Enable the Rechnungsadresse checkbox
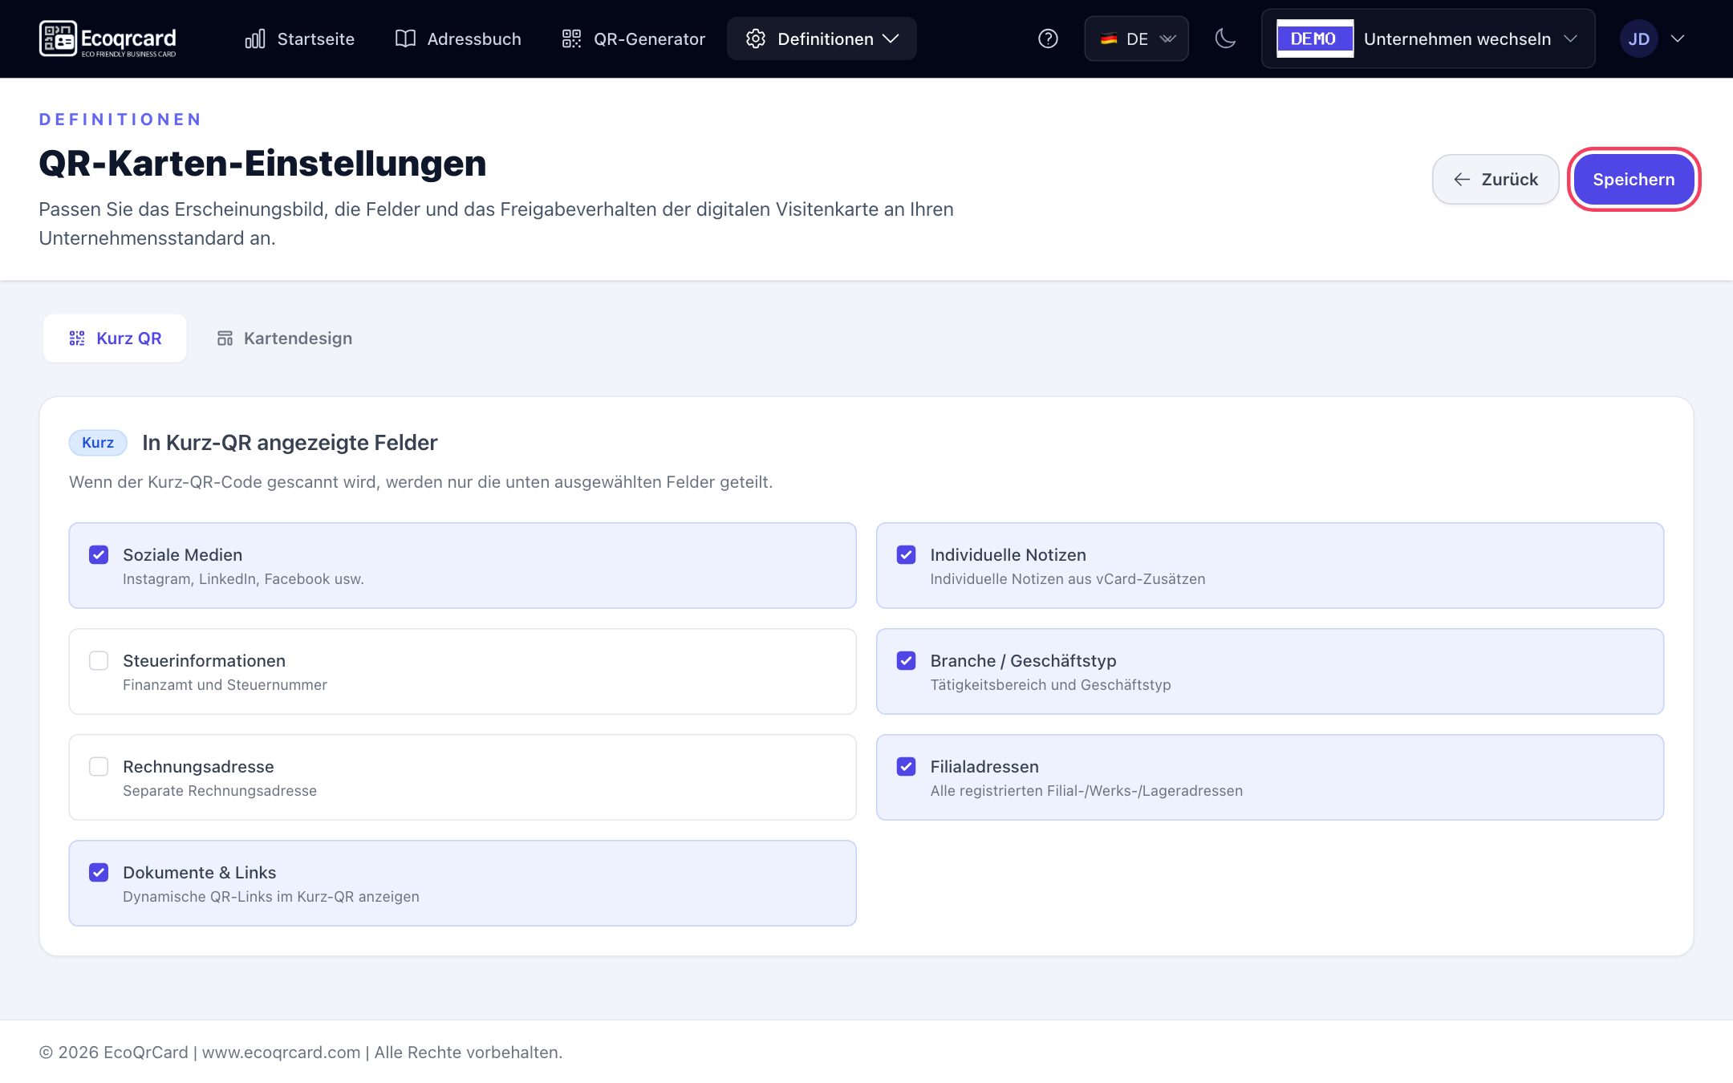Screen dimensions: 1733x1083 99,766
